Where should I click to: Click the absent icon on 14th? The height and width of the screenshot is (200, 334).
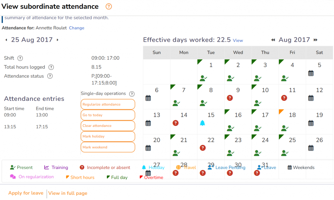175,123
